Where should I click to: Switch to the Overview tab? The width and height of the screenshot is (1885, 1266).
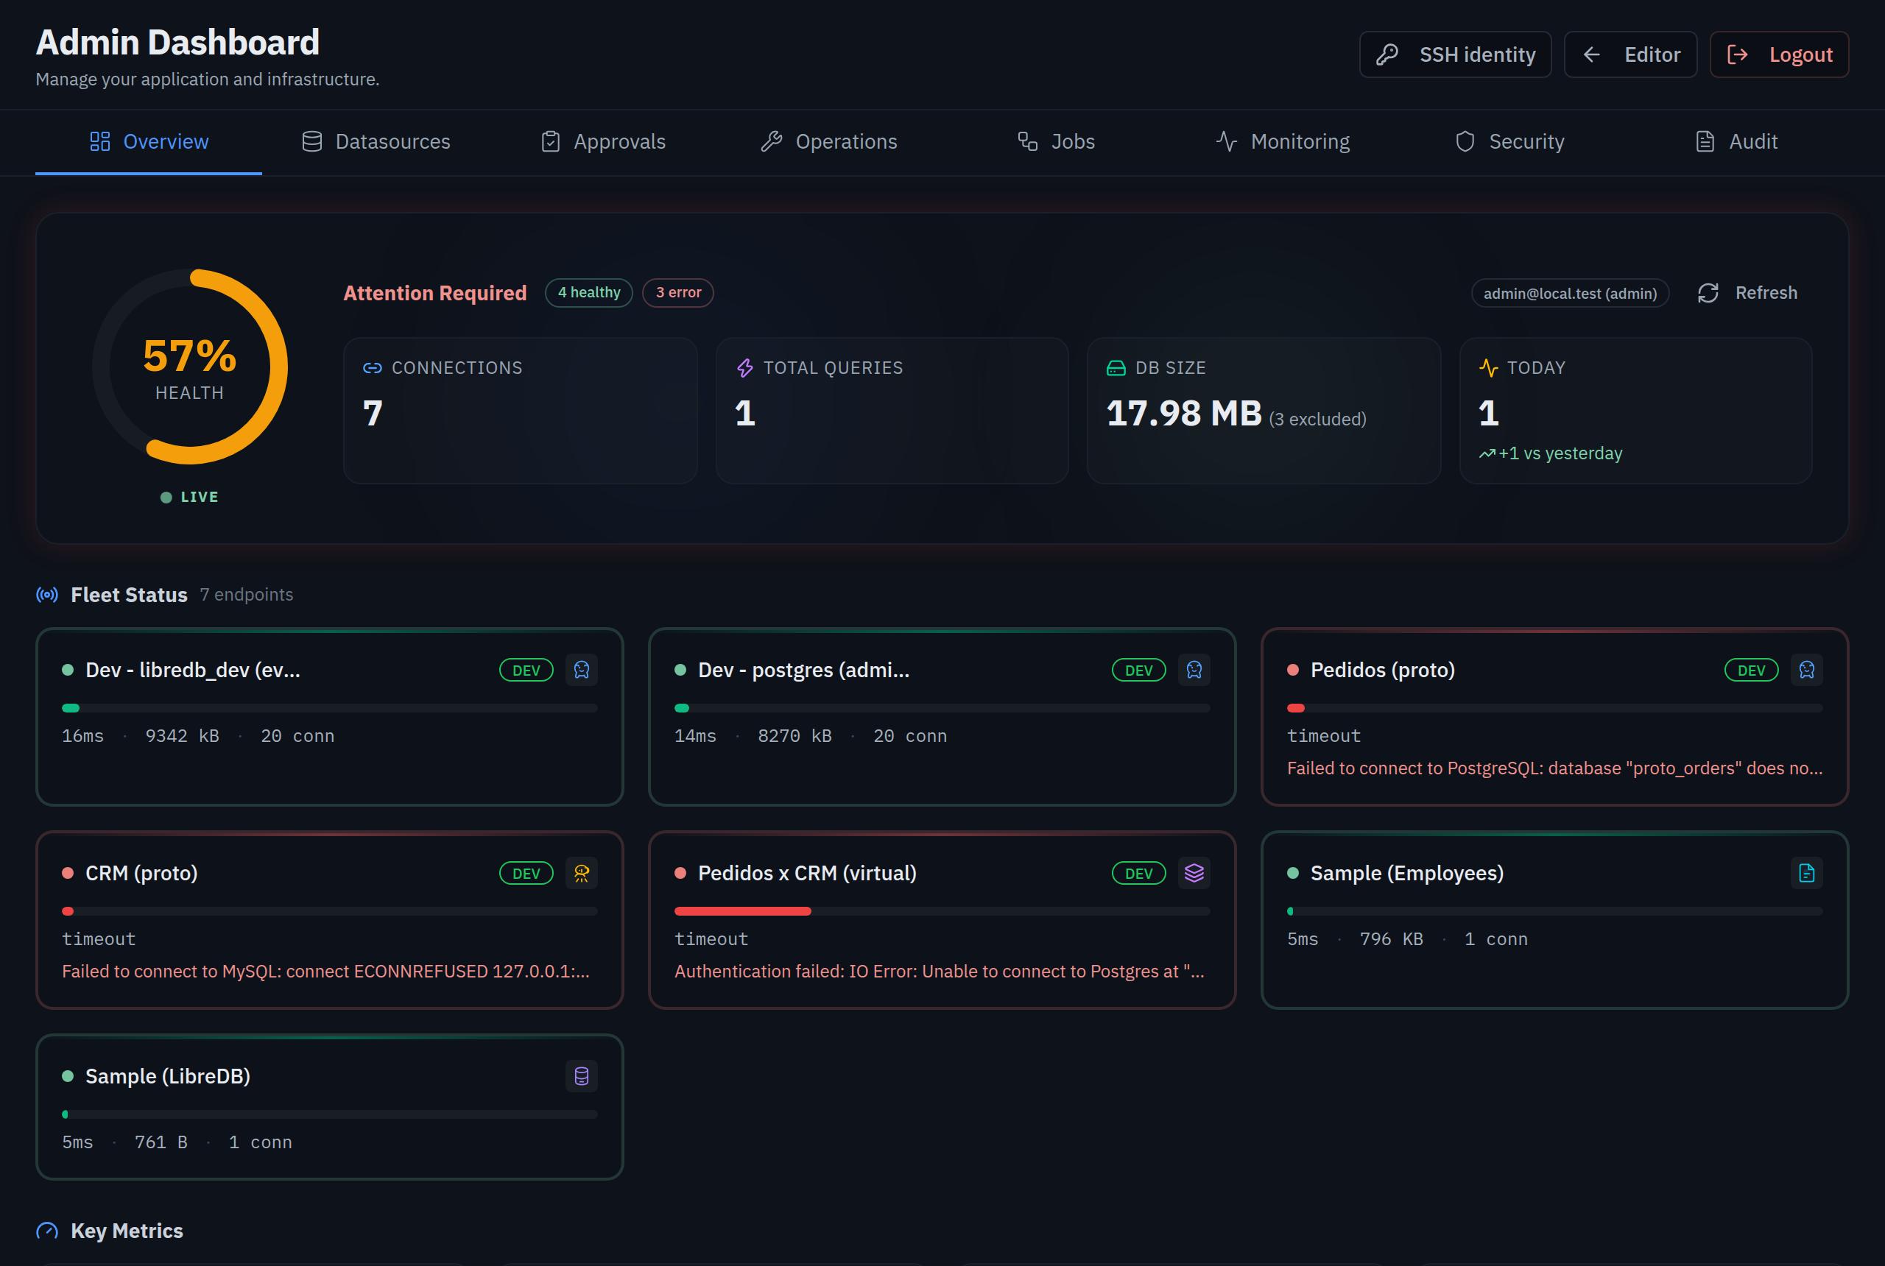[149, 142]
